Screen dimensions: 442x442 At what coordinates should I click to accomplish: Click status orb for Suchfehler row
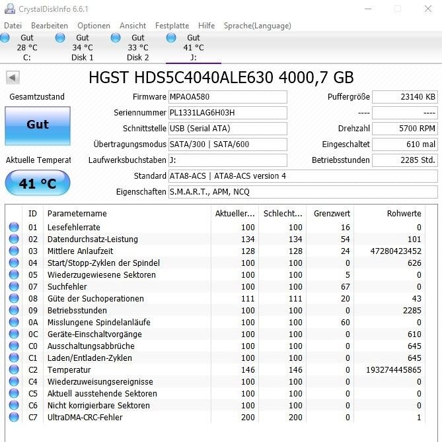[14, 286]
